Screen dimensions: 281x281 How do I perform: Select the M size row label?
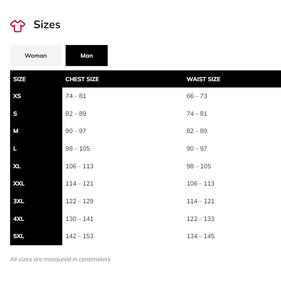16,131
